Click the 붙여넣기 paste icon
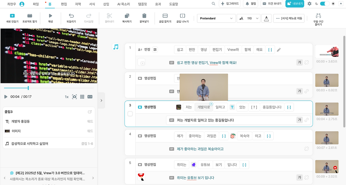 (144, 16)
